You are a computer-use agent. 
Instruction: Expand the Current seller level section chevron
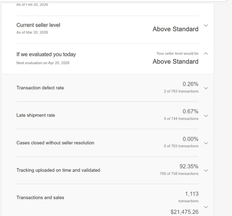[206, 26]
